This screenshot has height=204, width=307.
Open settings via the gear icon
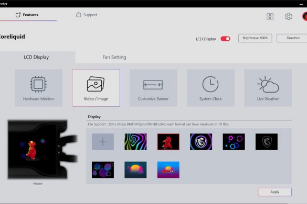coord(288,16)
